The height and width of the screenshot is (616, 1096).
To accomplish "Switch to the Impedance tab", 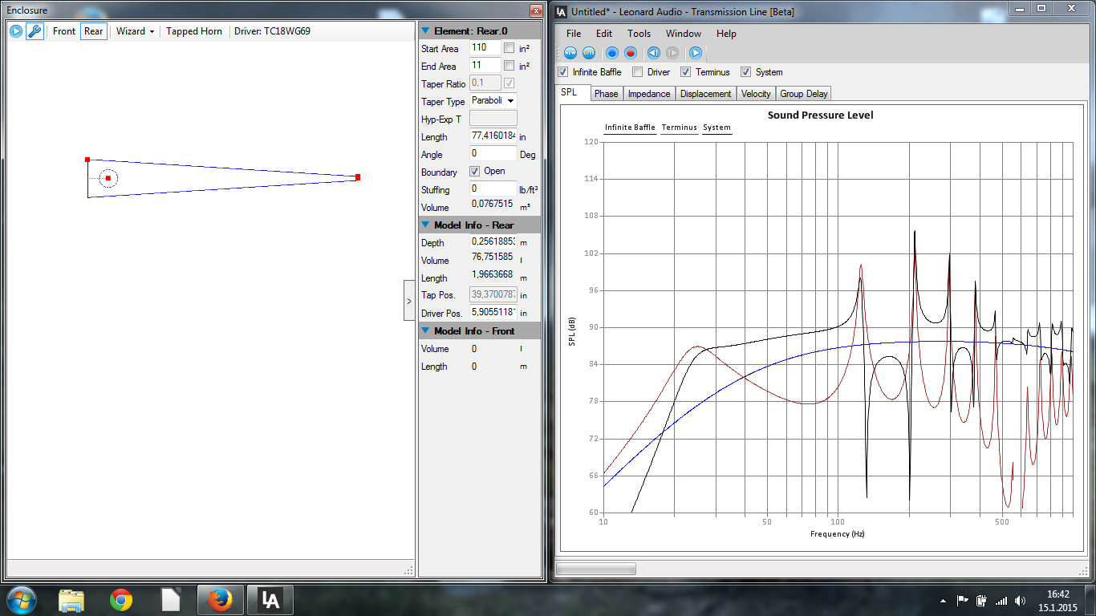I will [x=648, y=94].
